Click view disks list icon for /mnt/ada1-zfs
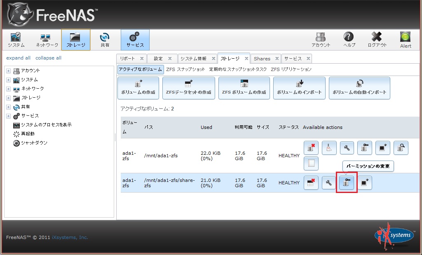 [311, 163]
